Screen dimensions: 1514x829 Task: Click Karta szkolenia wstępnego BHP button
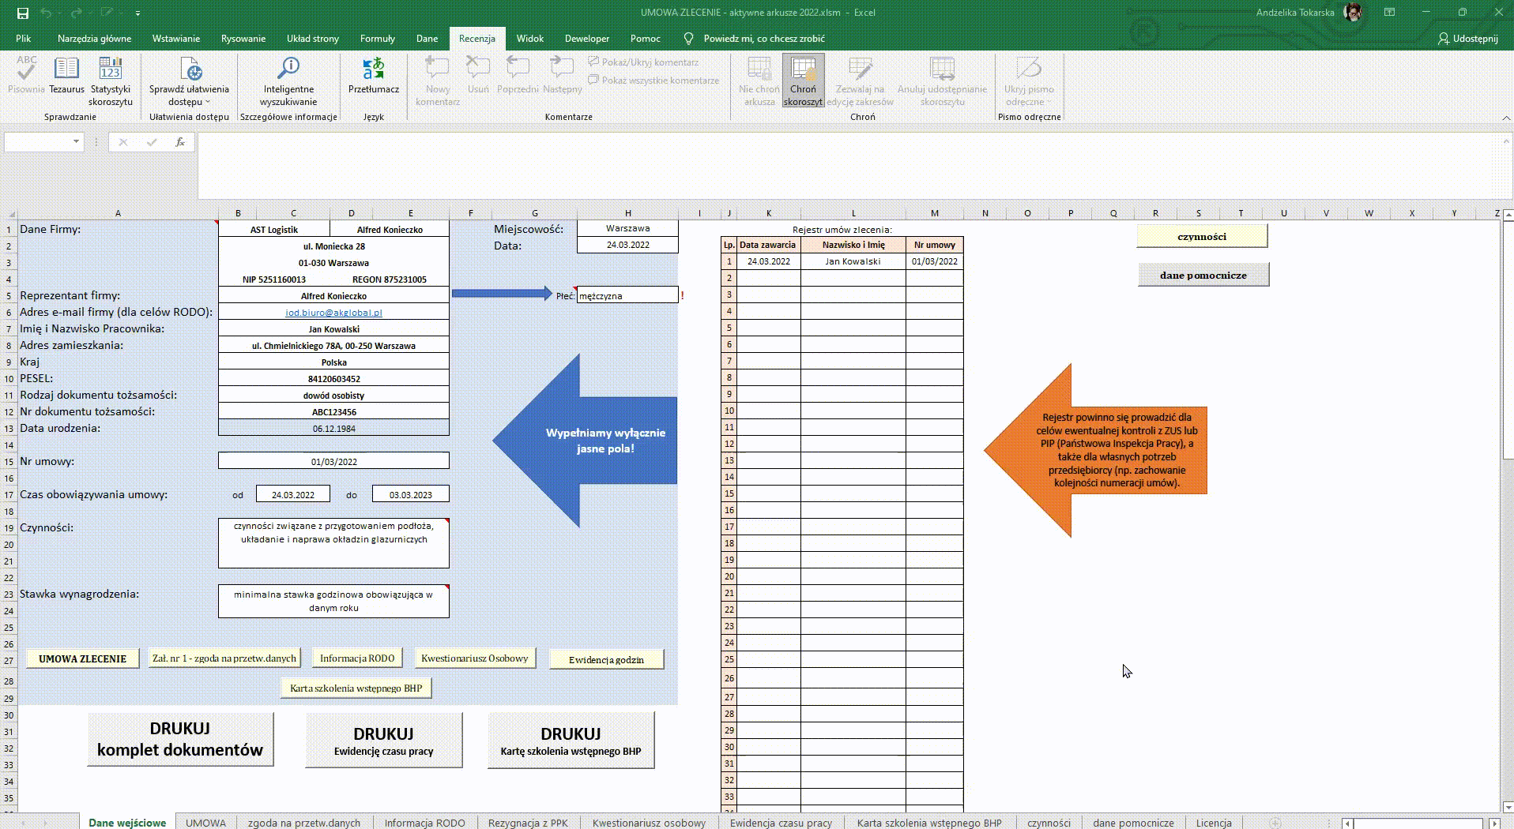(356, 688)
